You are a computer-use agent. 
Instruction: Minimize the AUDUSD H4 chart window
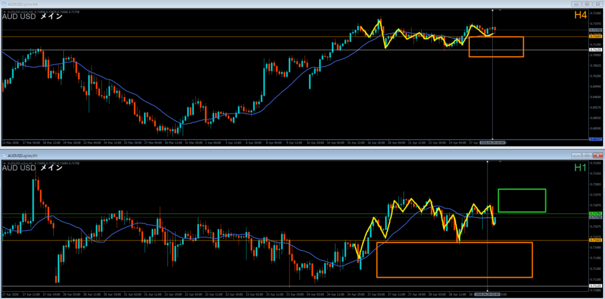[x=577, y=4]
